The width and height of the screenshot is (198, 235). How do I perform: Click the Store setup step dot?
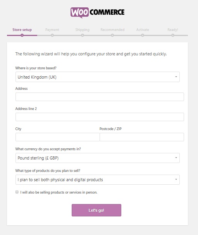[x=22, y=35]
